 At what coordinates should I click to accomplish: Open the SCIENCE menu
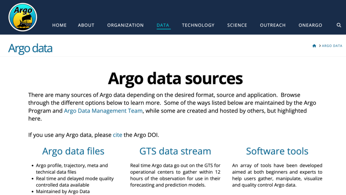click(x=237, y=25)
